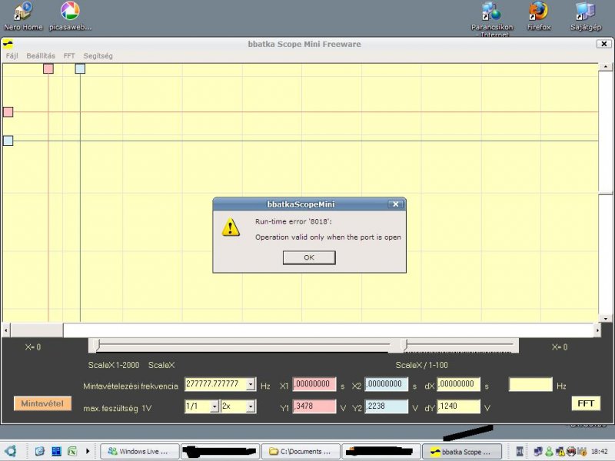Open the Beállítás menu
This screenshot has height=461, width=615.
pyautogui.click(x=41, y=55)
